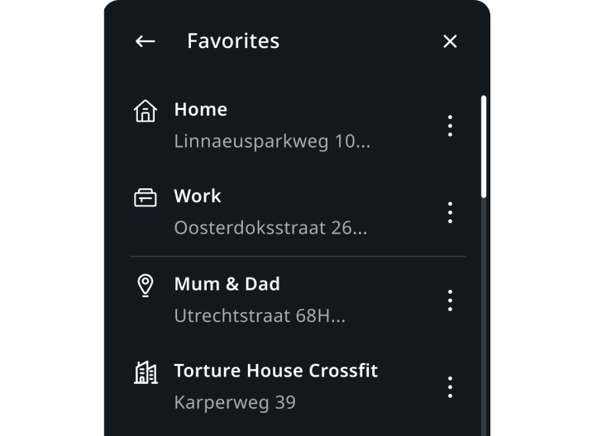Screen dimensions: 592x436
Task: Go back using the left arrow
Action: tap(145, 41)
